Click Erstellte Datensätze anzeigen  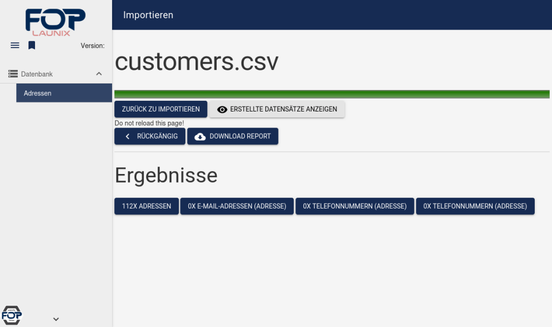pos(277,109)
